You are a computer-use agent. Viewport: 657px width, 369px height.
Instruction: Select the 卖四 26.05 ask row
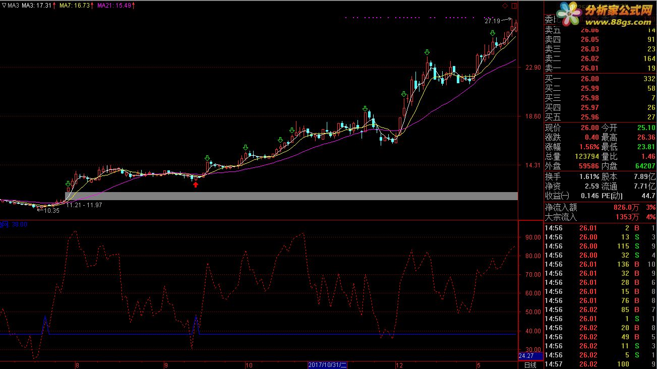(x=600, y=39)
